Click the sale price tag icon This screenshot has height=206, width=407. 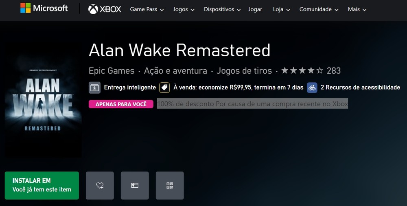click(164, 88)
